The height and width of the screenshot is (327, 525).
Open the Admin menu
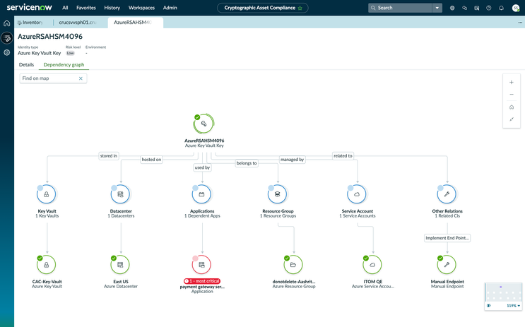coord(170,8)
